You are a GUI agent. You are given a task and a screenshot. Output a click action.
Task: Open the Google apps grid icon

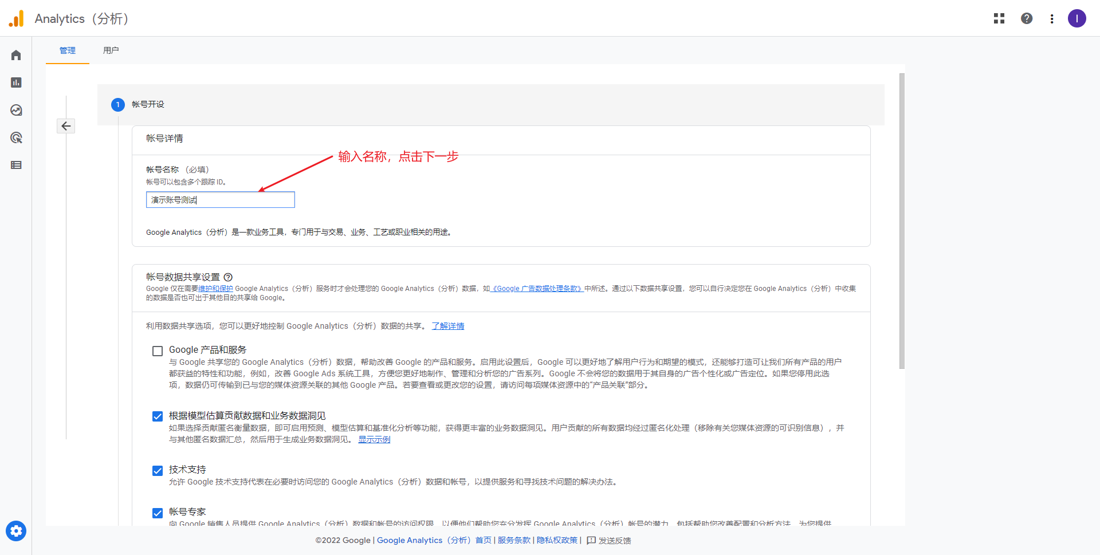(x=999, y=18)
